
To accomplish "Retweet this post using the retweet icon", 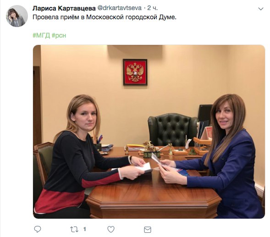I will (x=74, y=229).
